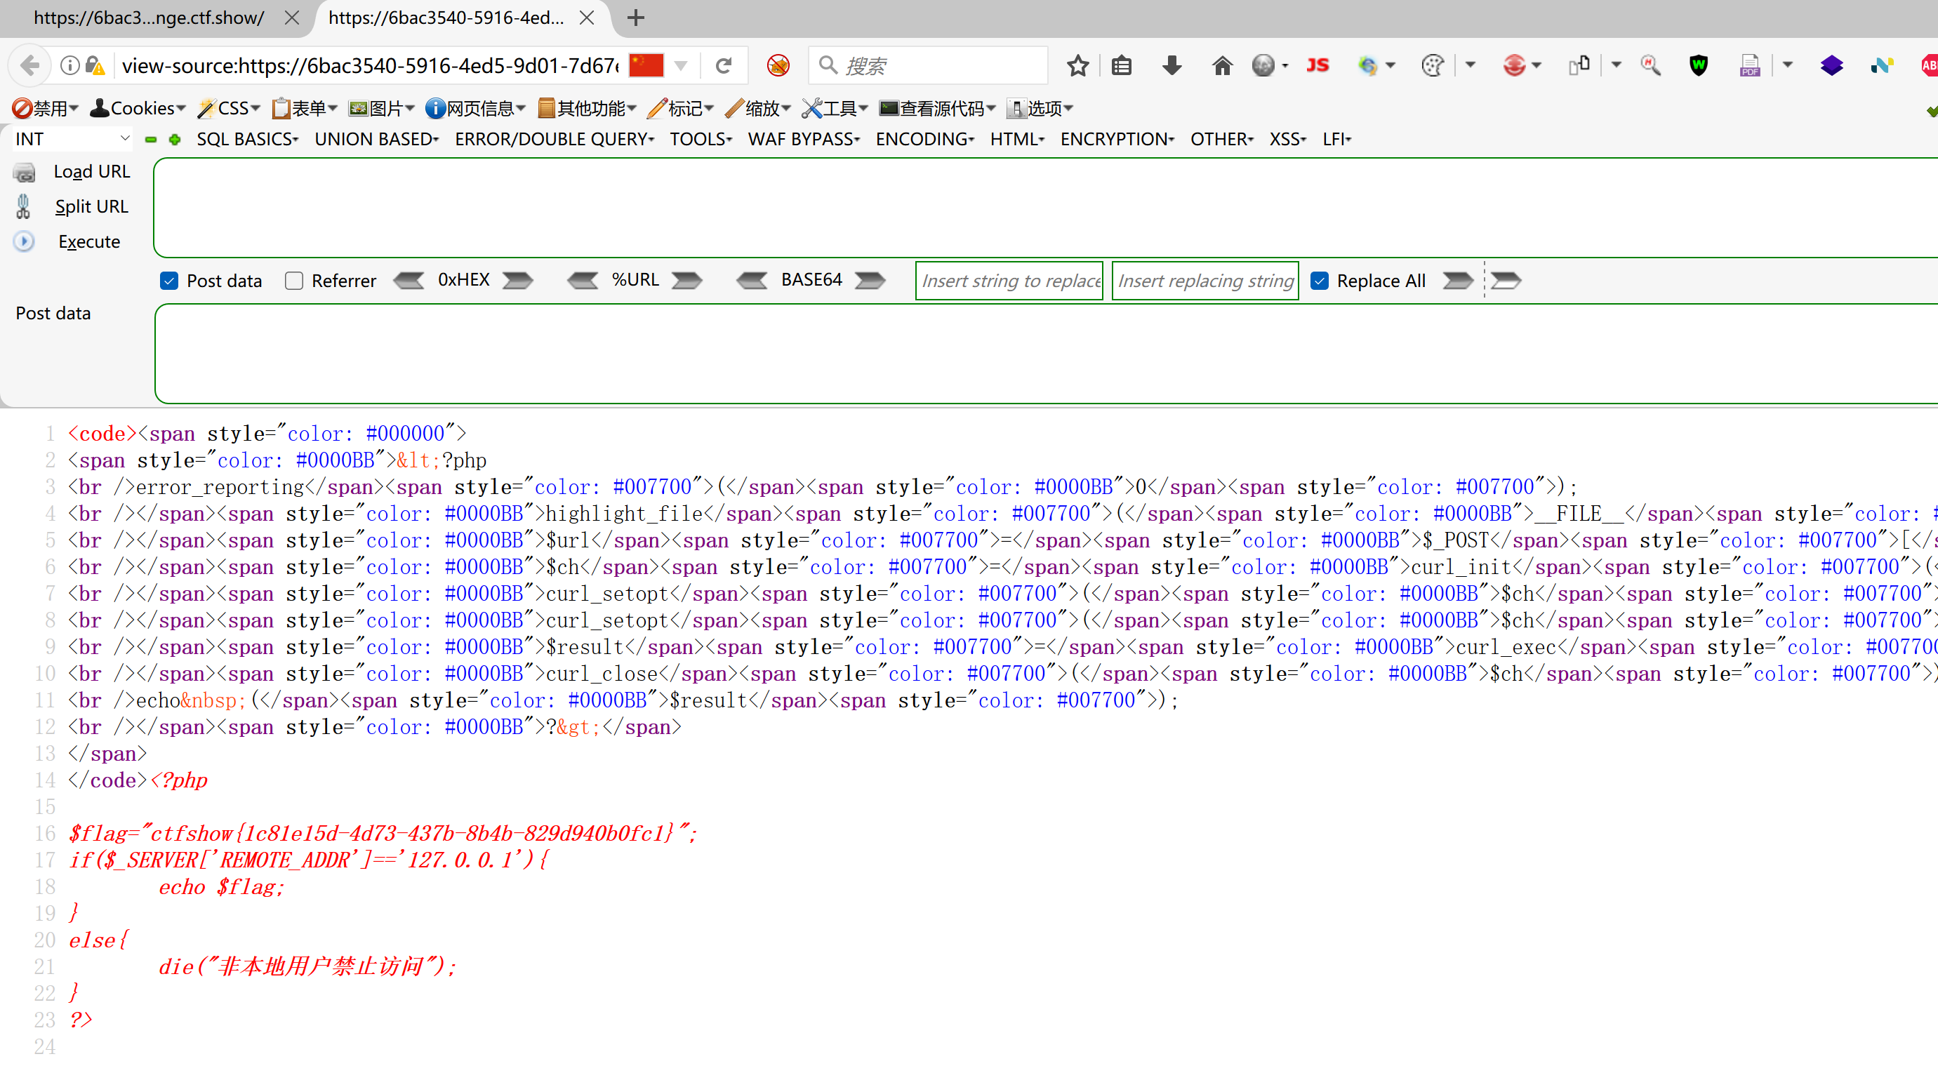Screen dimensions: 1938x1066
Task: Switch to the first ctf.show tab
Action: tap(149, 18)
